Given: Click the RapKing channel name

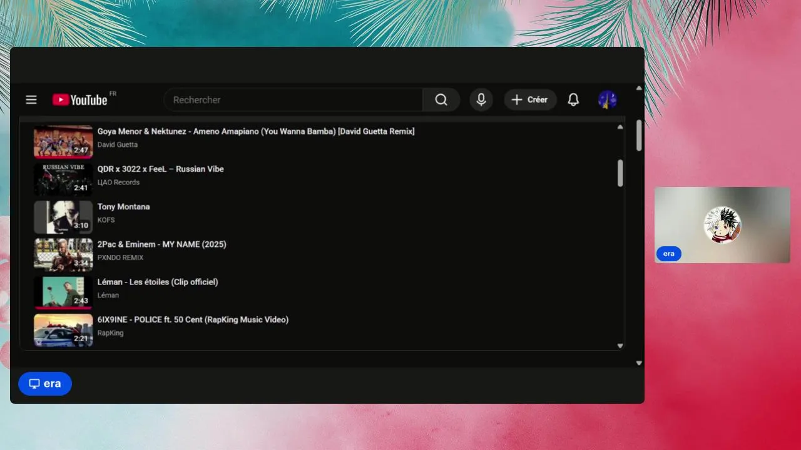Looking at the screenshot, I should (x=110, y=333).
